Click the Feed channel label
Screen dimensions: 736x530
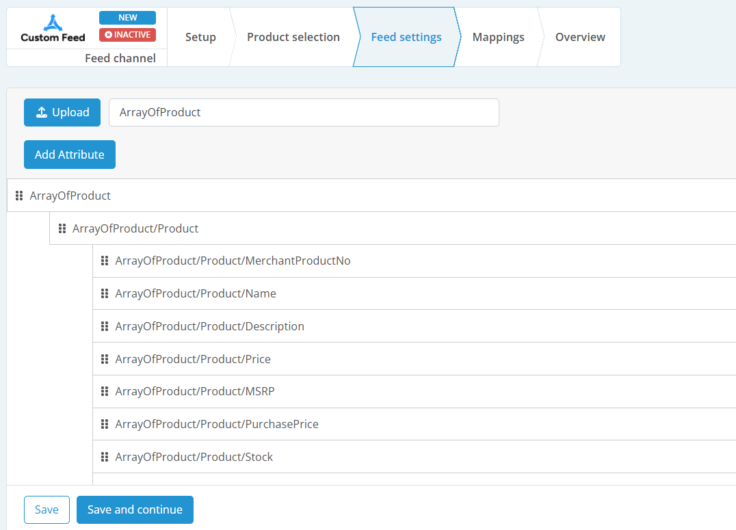tap(120, 58)
